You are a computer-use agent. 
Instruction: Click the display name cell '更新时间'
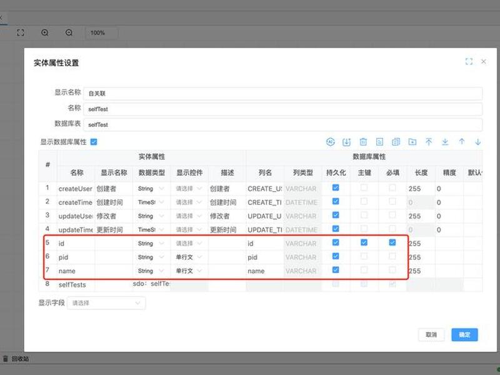114,230
